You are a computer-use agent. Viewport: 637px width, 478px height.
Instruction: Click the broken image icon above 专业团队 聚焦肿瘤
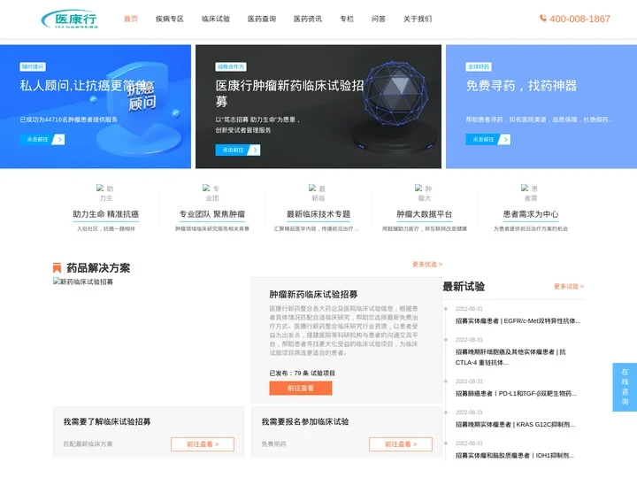(206, 188)
